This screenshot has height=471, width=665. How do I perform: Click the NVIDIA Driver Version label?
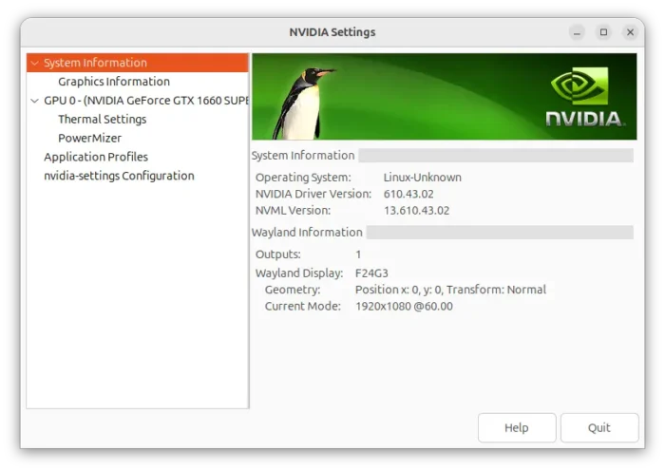[313, 194]
